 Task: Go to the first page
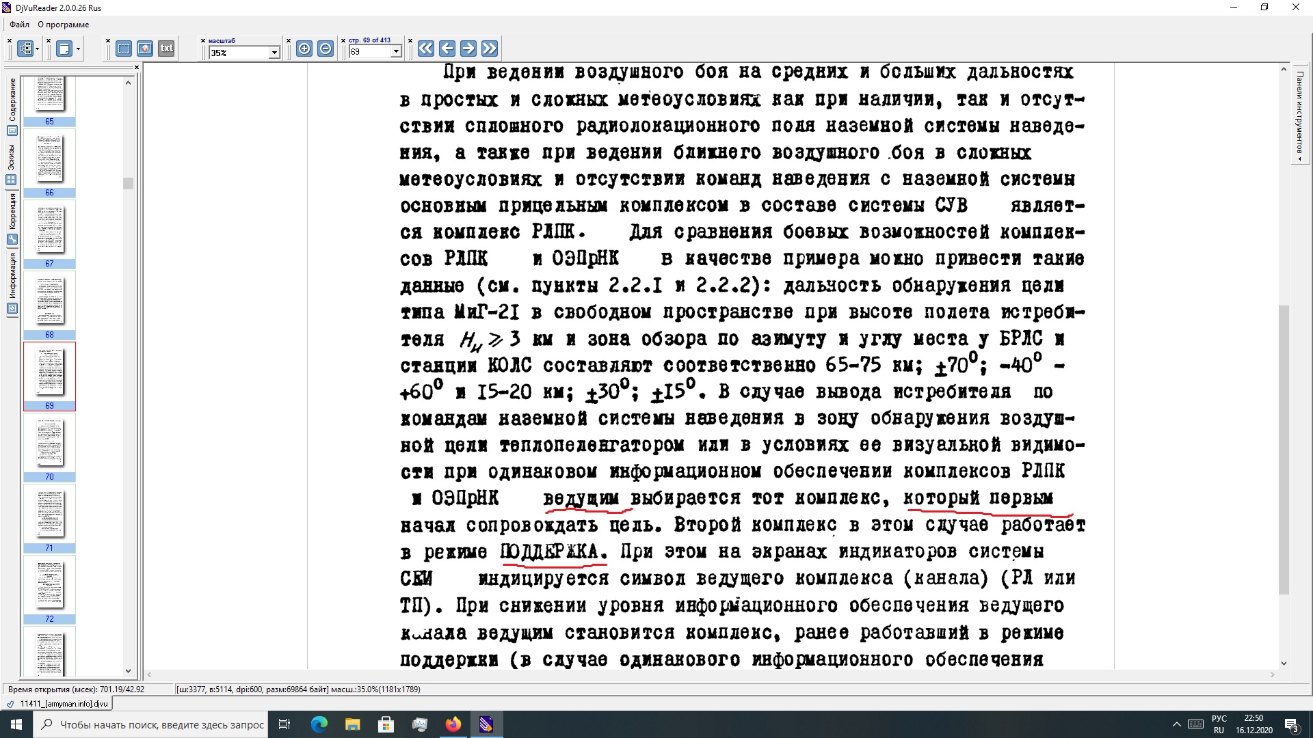[x=425, y=49]
